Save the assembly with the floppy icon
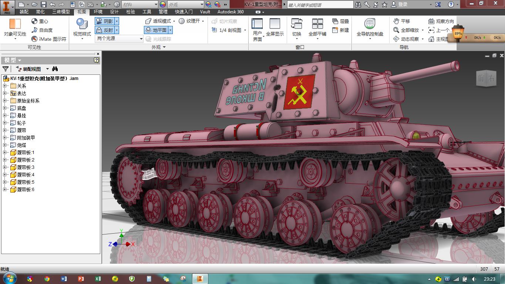 tap(43, 4)
